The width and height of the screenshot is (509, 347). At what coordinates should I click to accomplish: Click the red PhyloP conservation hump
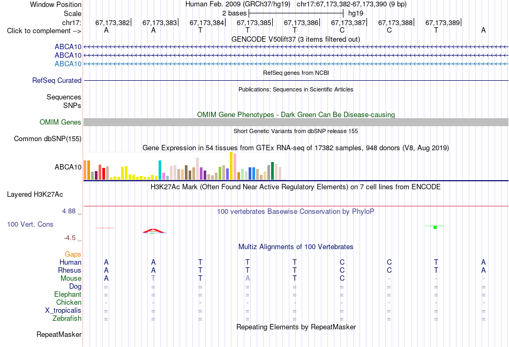click(x=154, y=231)
